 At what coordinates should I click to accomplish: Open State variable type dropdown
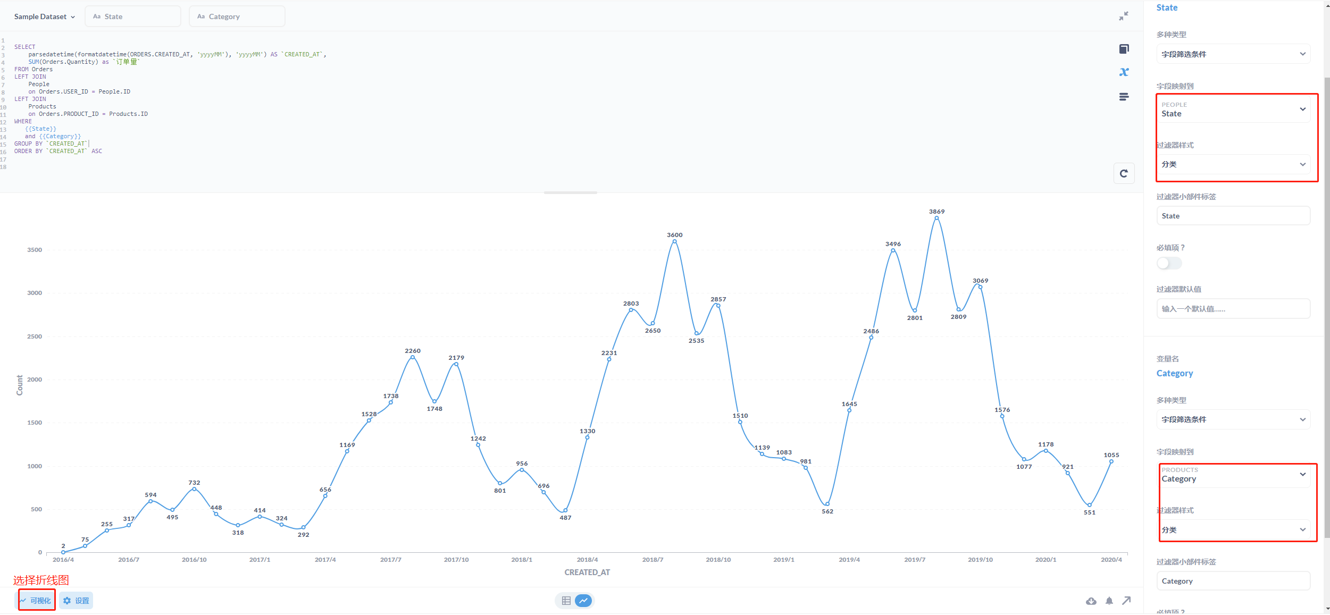pyautogui.click(x=1233, y=54)
